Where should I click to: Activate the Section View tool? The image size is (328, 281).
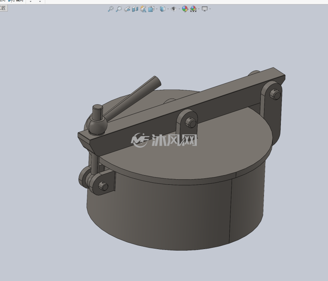[135, 9]
